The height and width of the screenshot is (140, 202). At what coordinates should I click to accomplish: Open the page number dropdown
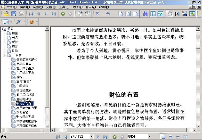point(92,136)
